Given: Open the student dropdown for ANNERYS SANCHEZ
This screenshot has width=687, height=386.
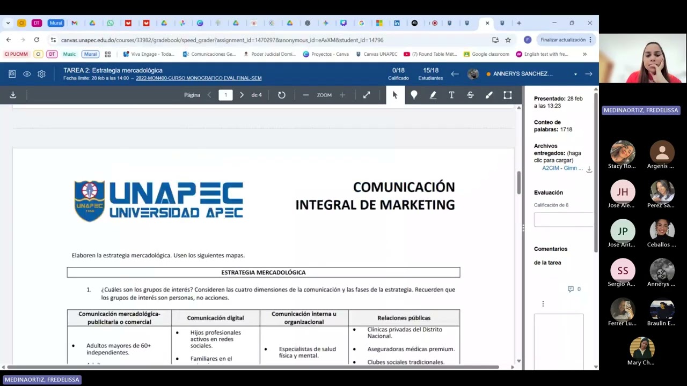Looking at the screenshot, I should click(x=575, y=74).
